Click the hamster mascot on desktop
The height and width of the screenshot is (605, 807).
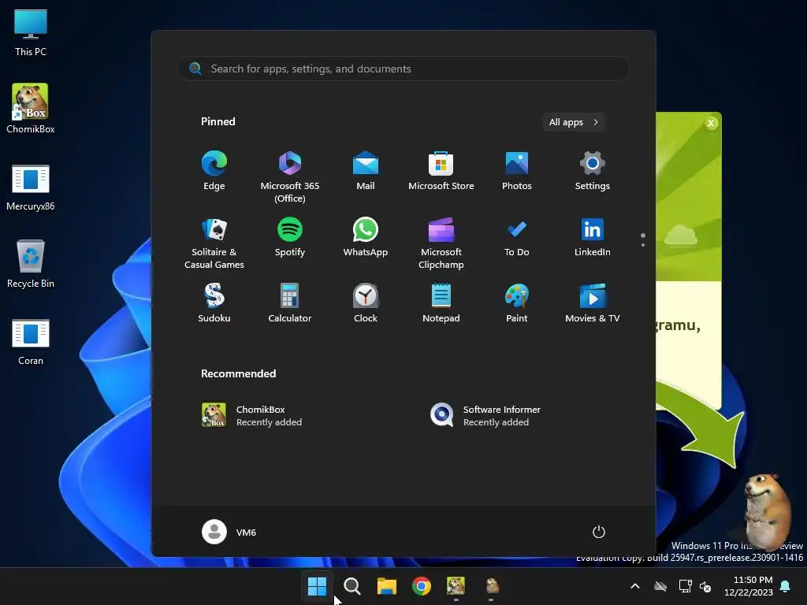pos(768,510)
